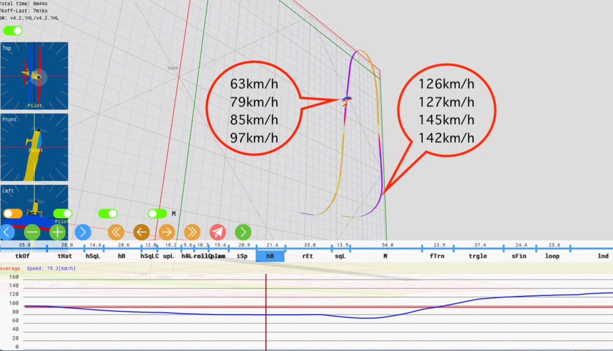Click the red paper plane button

[x=218, y=233]
